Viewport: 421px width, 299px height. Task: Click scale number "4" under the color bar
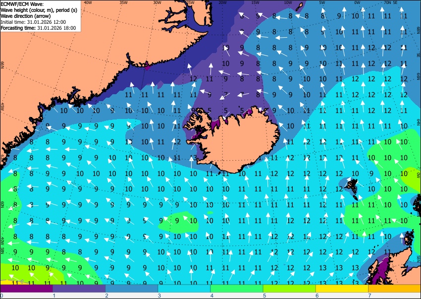click(x=212, y=296)
